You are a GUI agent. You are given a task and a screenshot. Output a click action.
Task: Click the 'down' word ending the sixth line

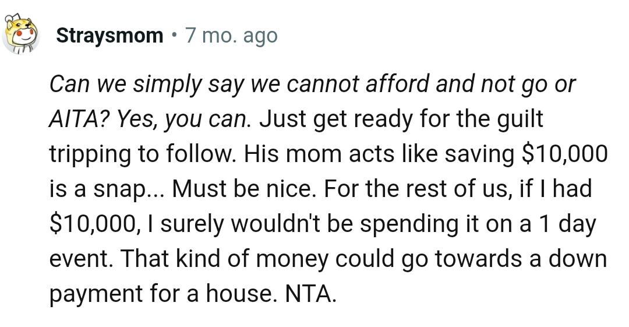579,260
